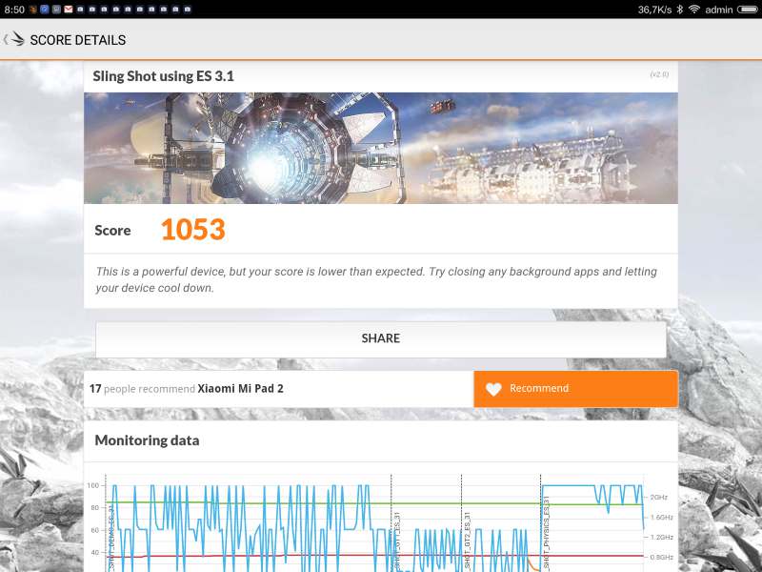This screenshot has width=762, height=572.
Task: Tap the Monitoring data section heading
Action: 147,440
